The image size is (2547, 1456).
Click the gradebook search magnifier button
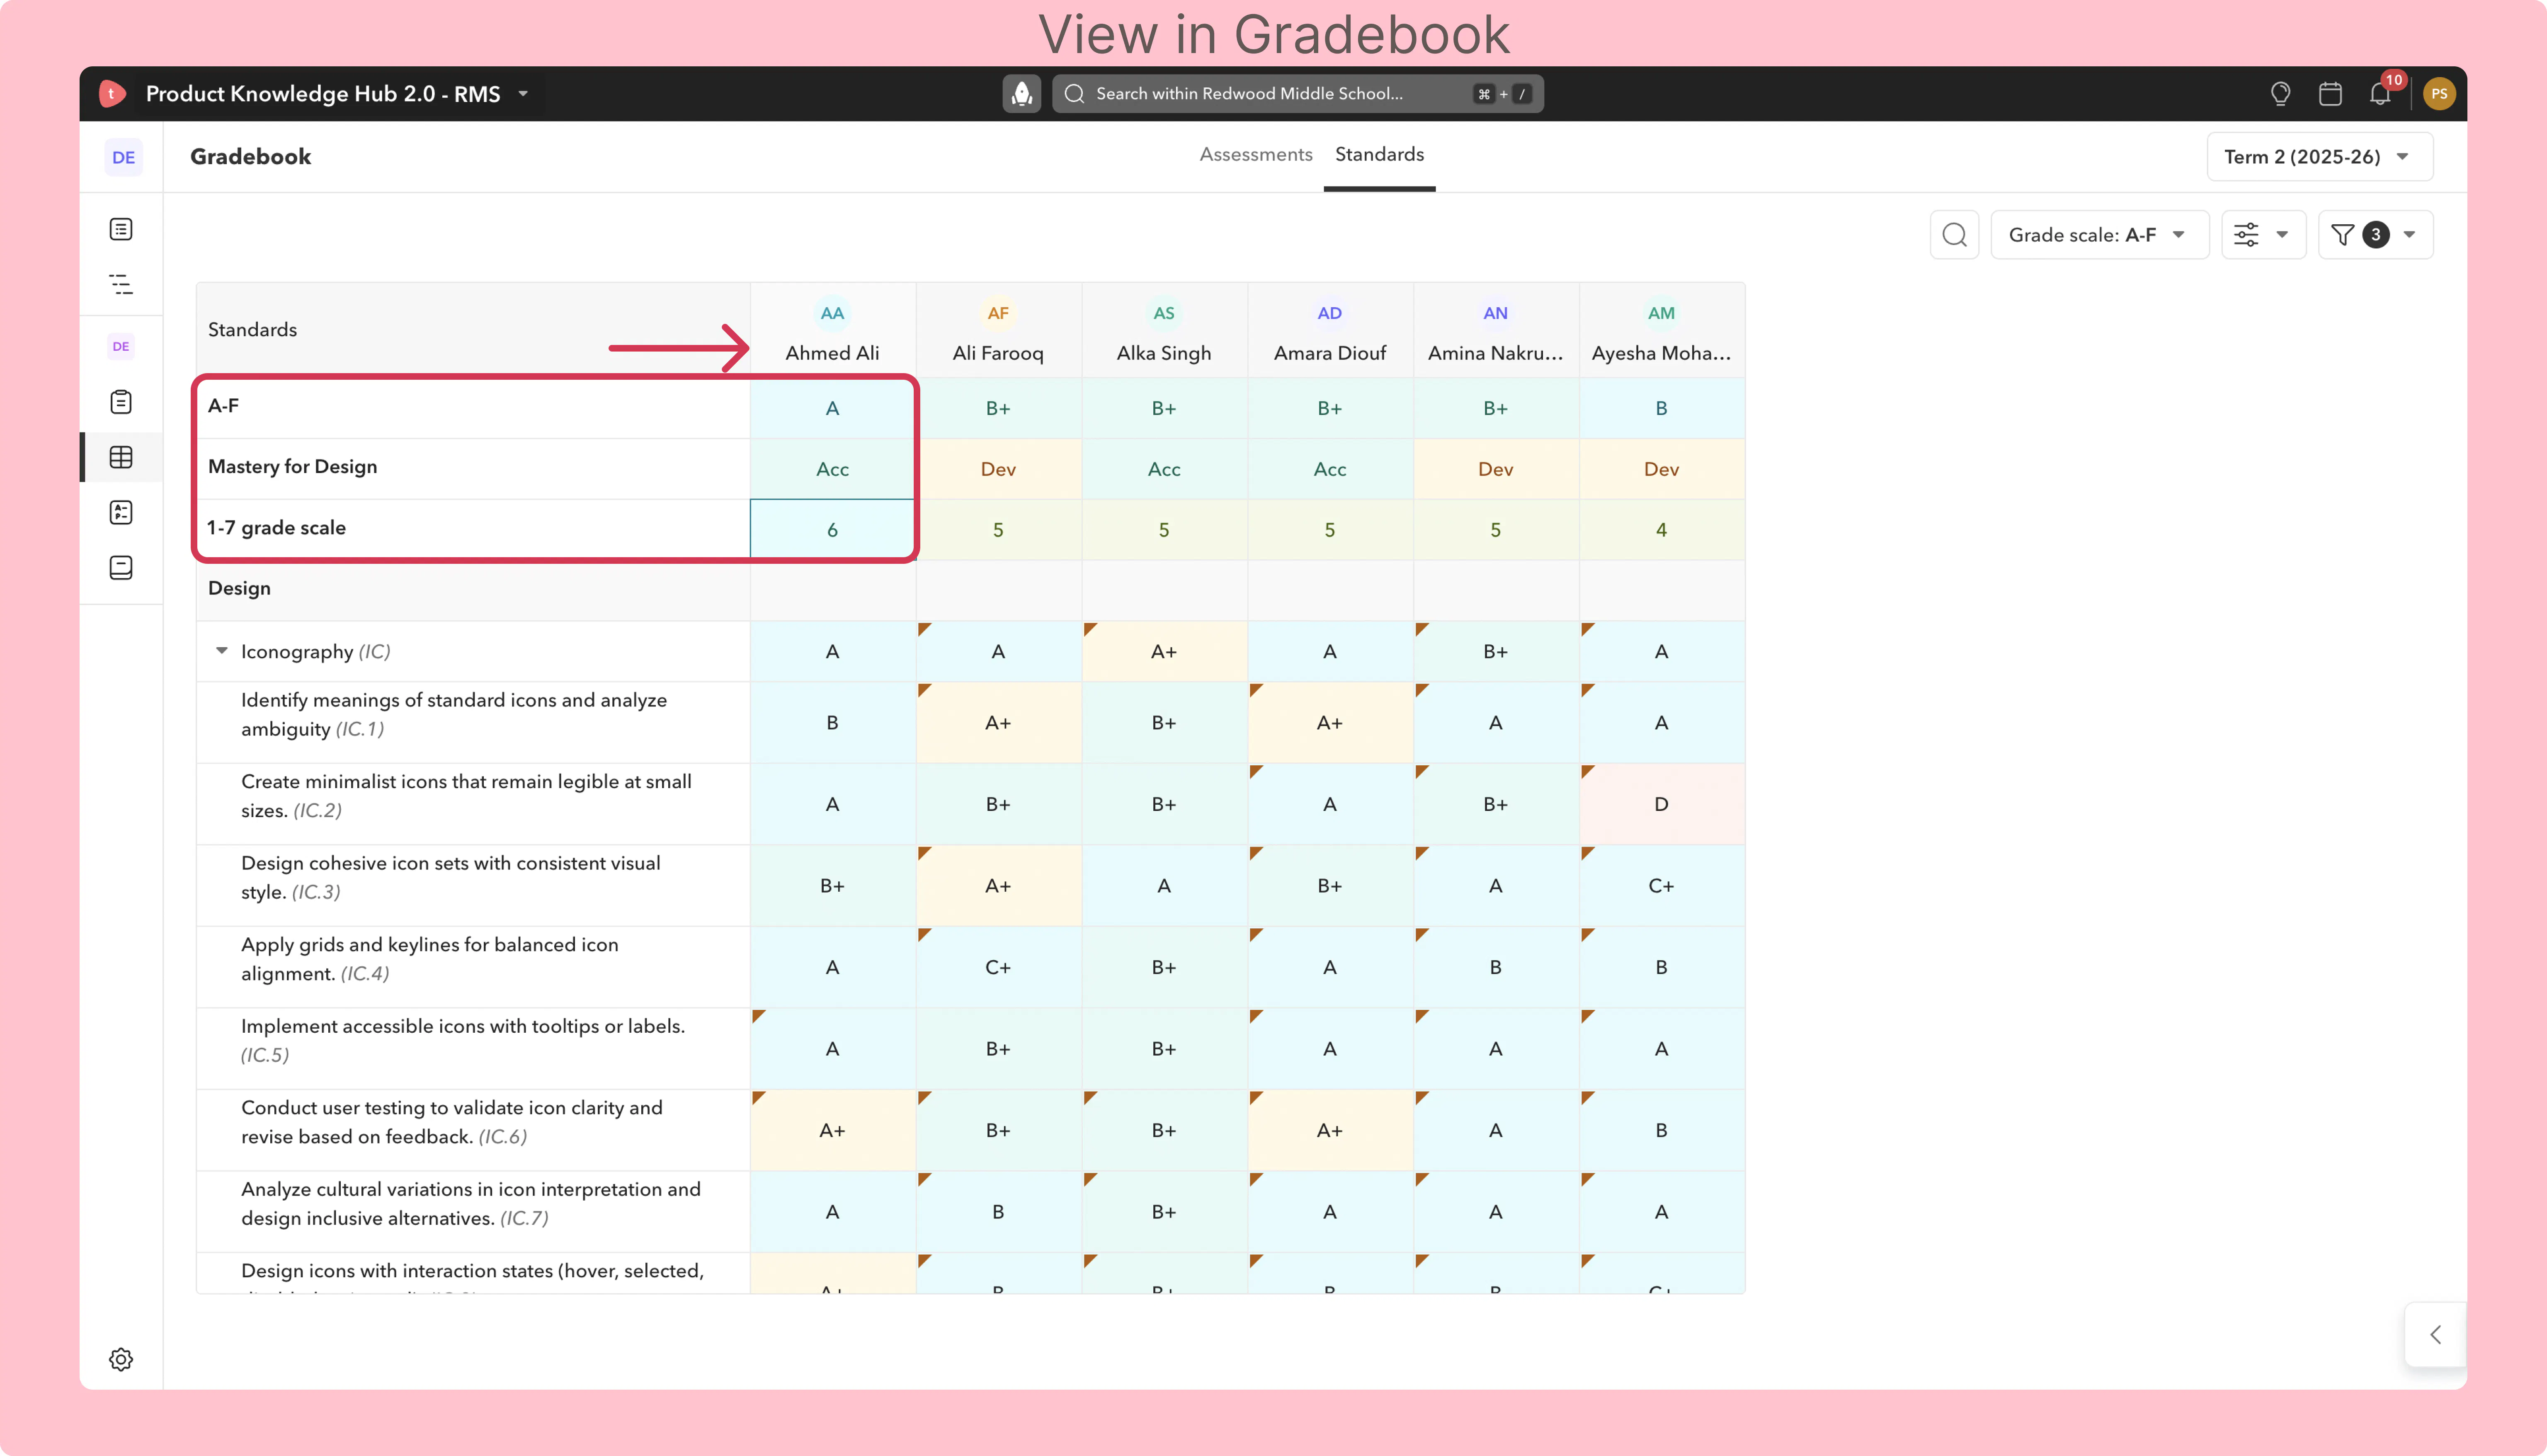(1954, 235)
